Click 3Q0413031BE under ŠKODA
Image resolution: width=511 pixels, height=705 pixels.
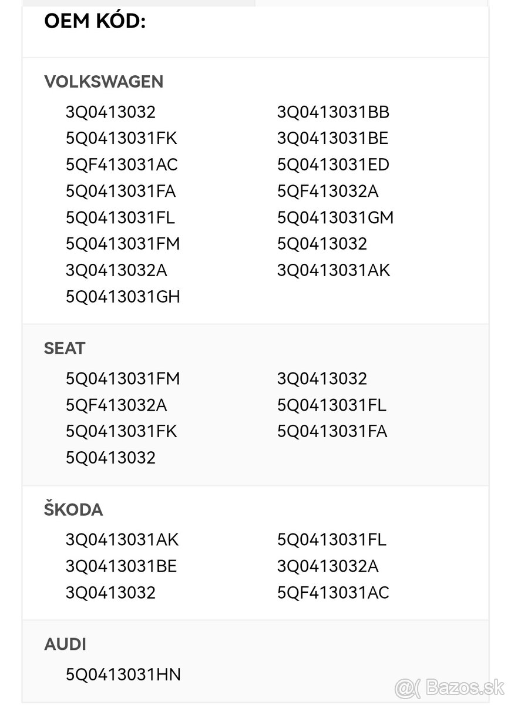(x=121, y=566)
